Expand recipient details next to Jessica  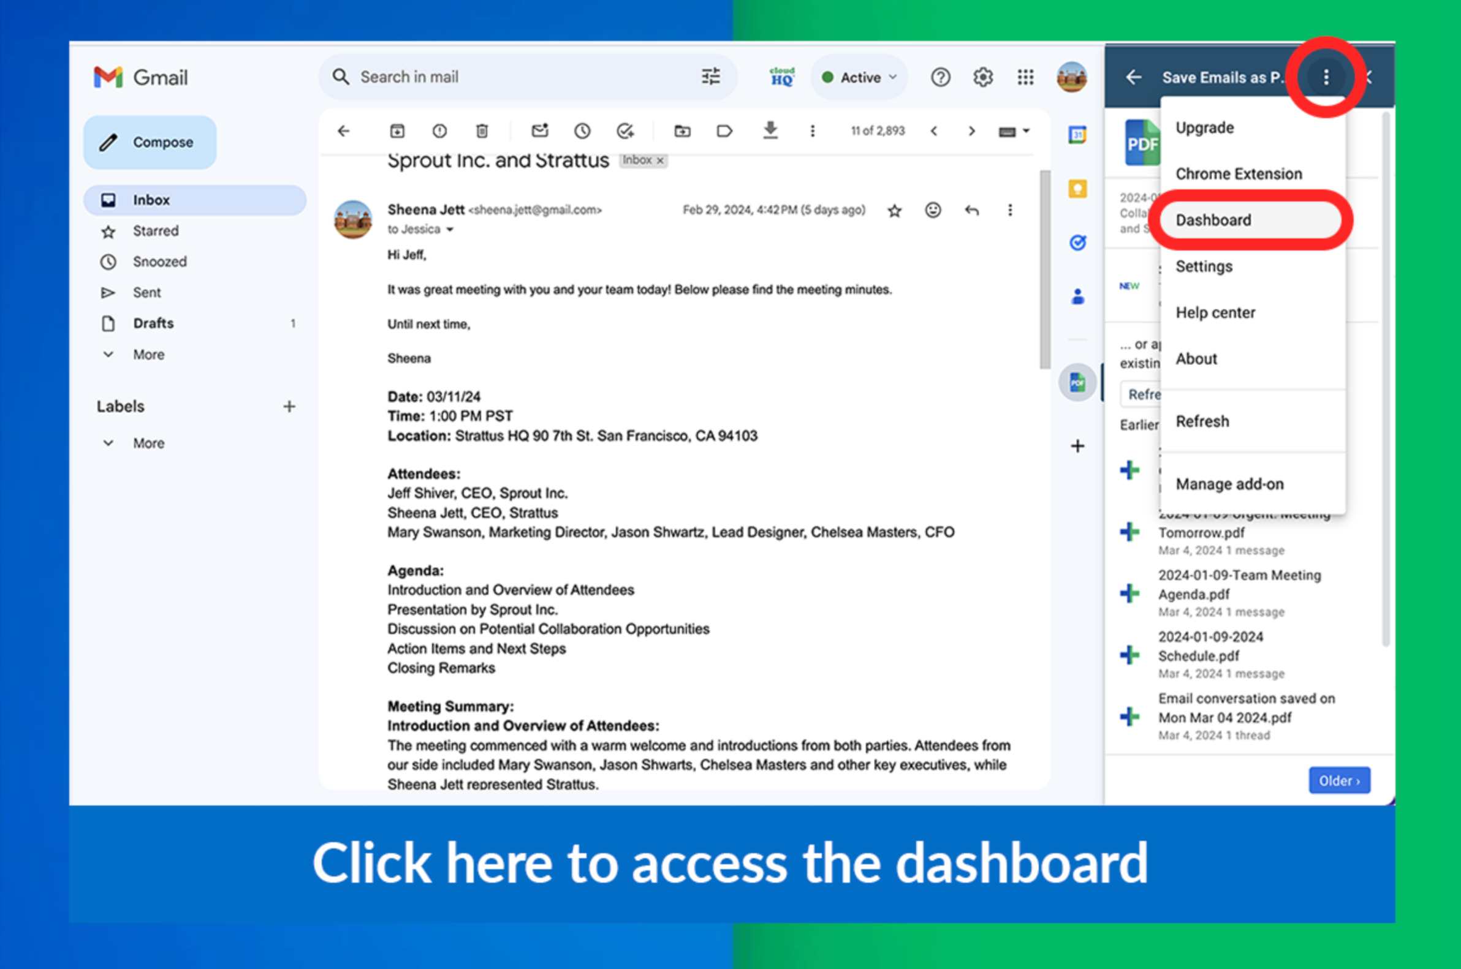coord(450,229)
